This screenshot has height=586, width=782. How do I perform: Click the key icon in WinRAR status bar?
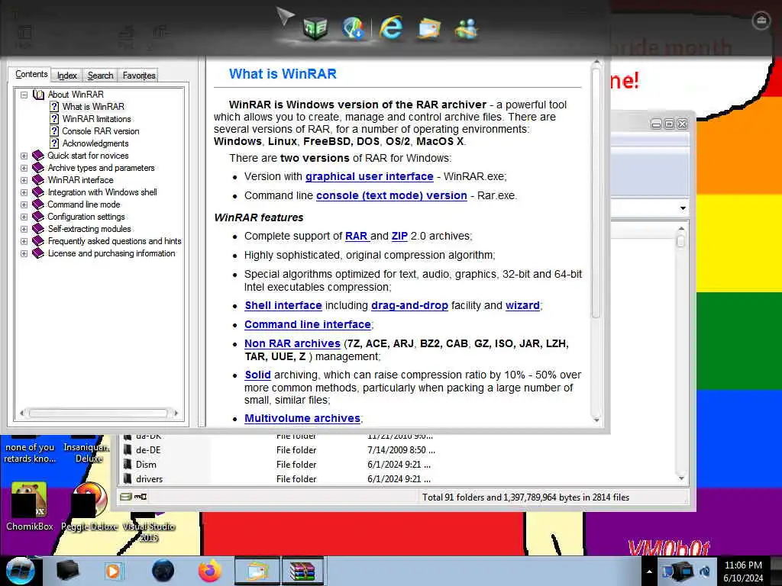[x=141, y=496]
